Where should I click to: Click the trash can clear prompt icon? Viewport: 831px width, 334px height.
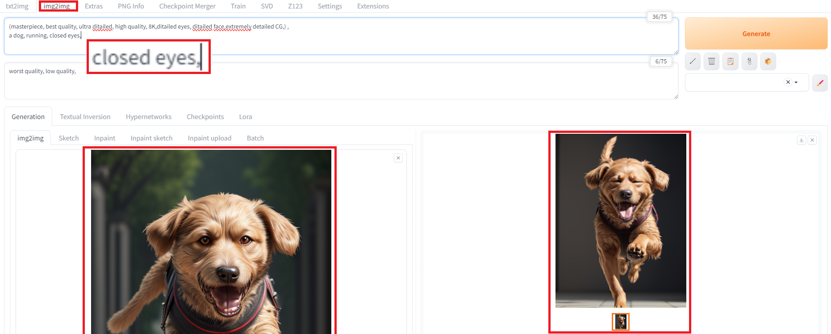pos(711,61)
